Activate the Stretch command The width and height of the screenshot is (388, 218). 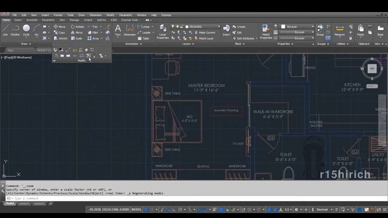[61, 39]
